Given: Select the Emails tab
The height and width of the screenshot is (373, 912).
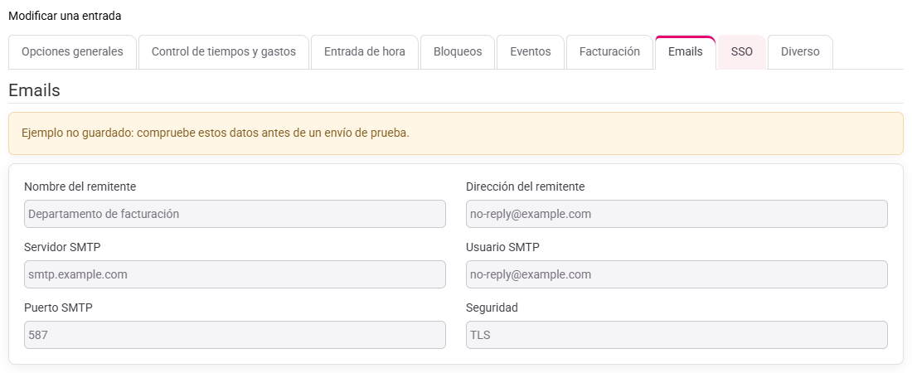Looking at the screenshot, I should click(x=685, y=51).
